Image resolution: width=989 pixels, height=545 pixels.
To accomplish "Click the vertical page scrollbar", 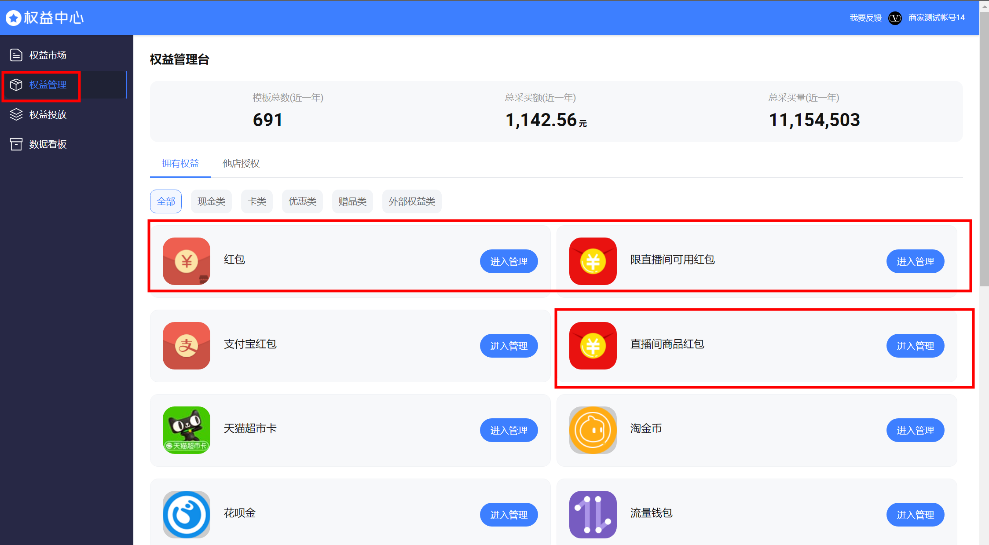I will coord(985,150).
